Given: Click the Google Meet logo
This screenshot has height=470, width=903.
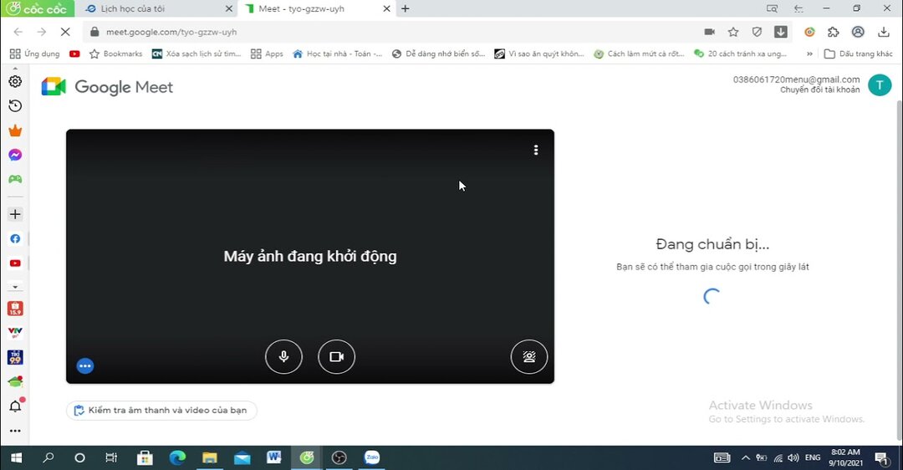Looking at the screenshot, I should point(107,87).
